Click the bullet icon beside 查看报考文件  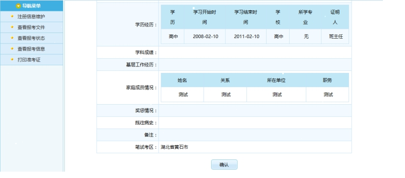click(12, 27)
